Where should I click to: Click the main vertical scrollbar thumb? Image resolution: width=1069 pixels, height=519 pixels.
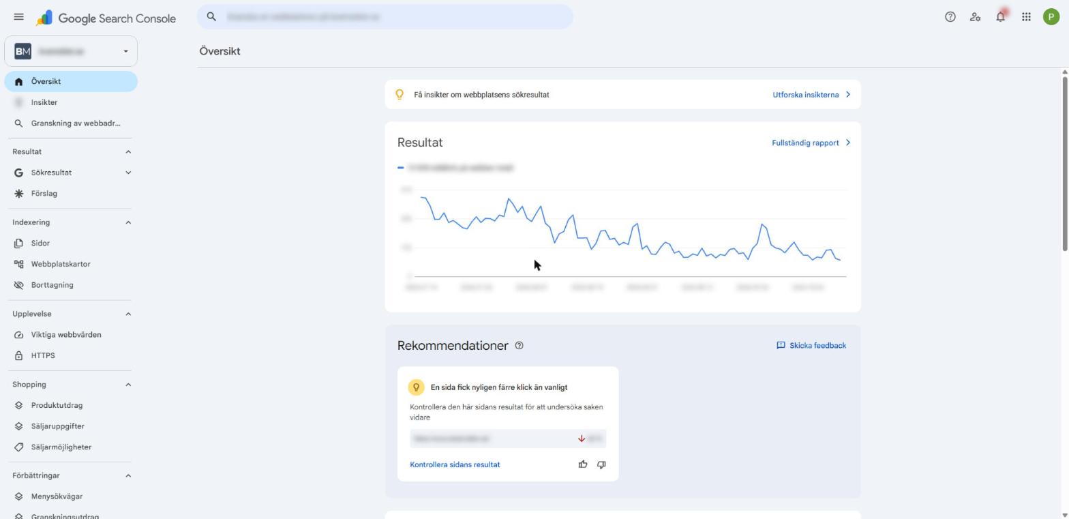[x=1064, y=164]
